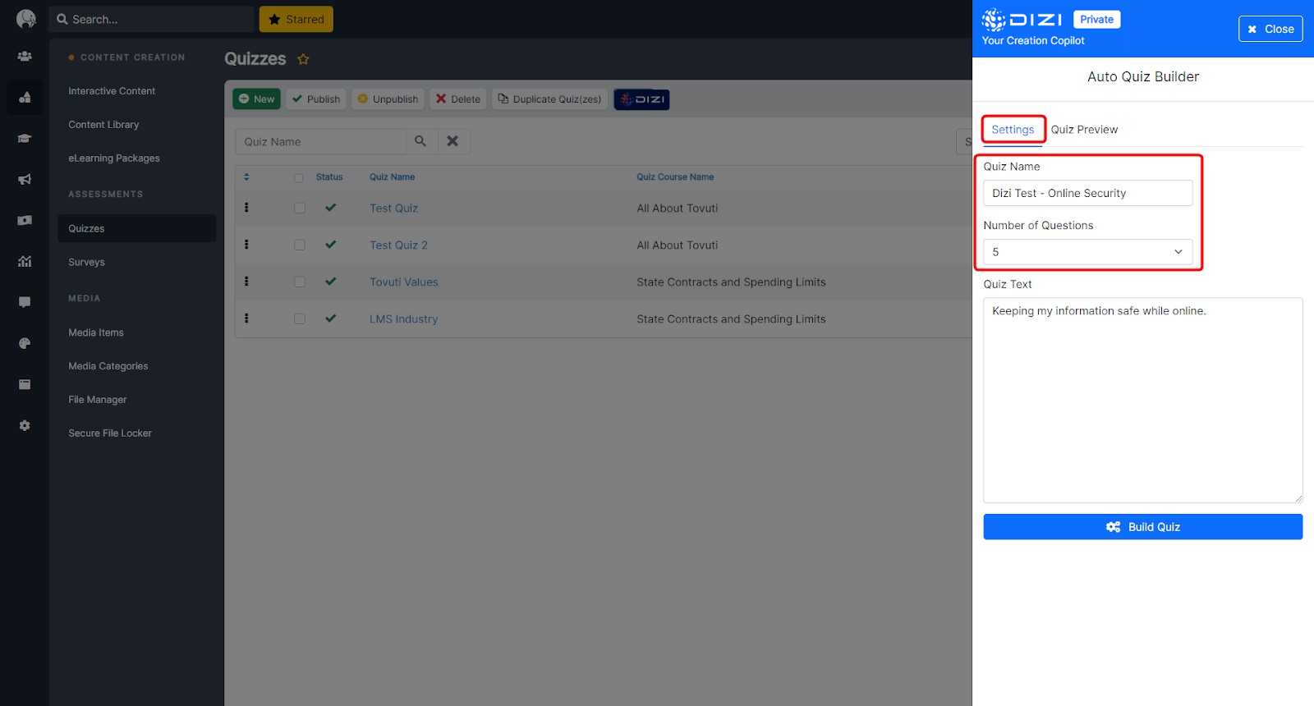This screenshot has height=706, width=1314.
Task: Click the Delete button
Action: [458, 99]
